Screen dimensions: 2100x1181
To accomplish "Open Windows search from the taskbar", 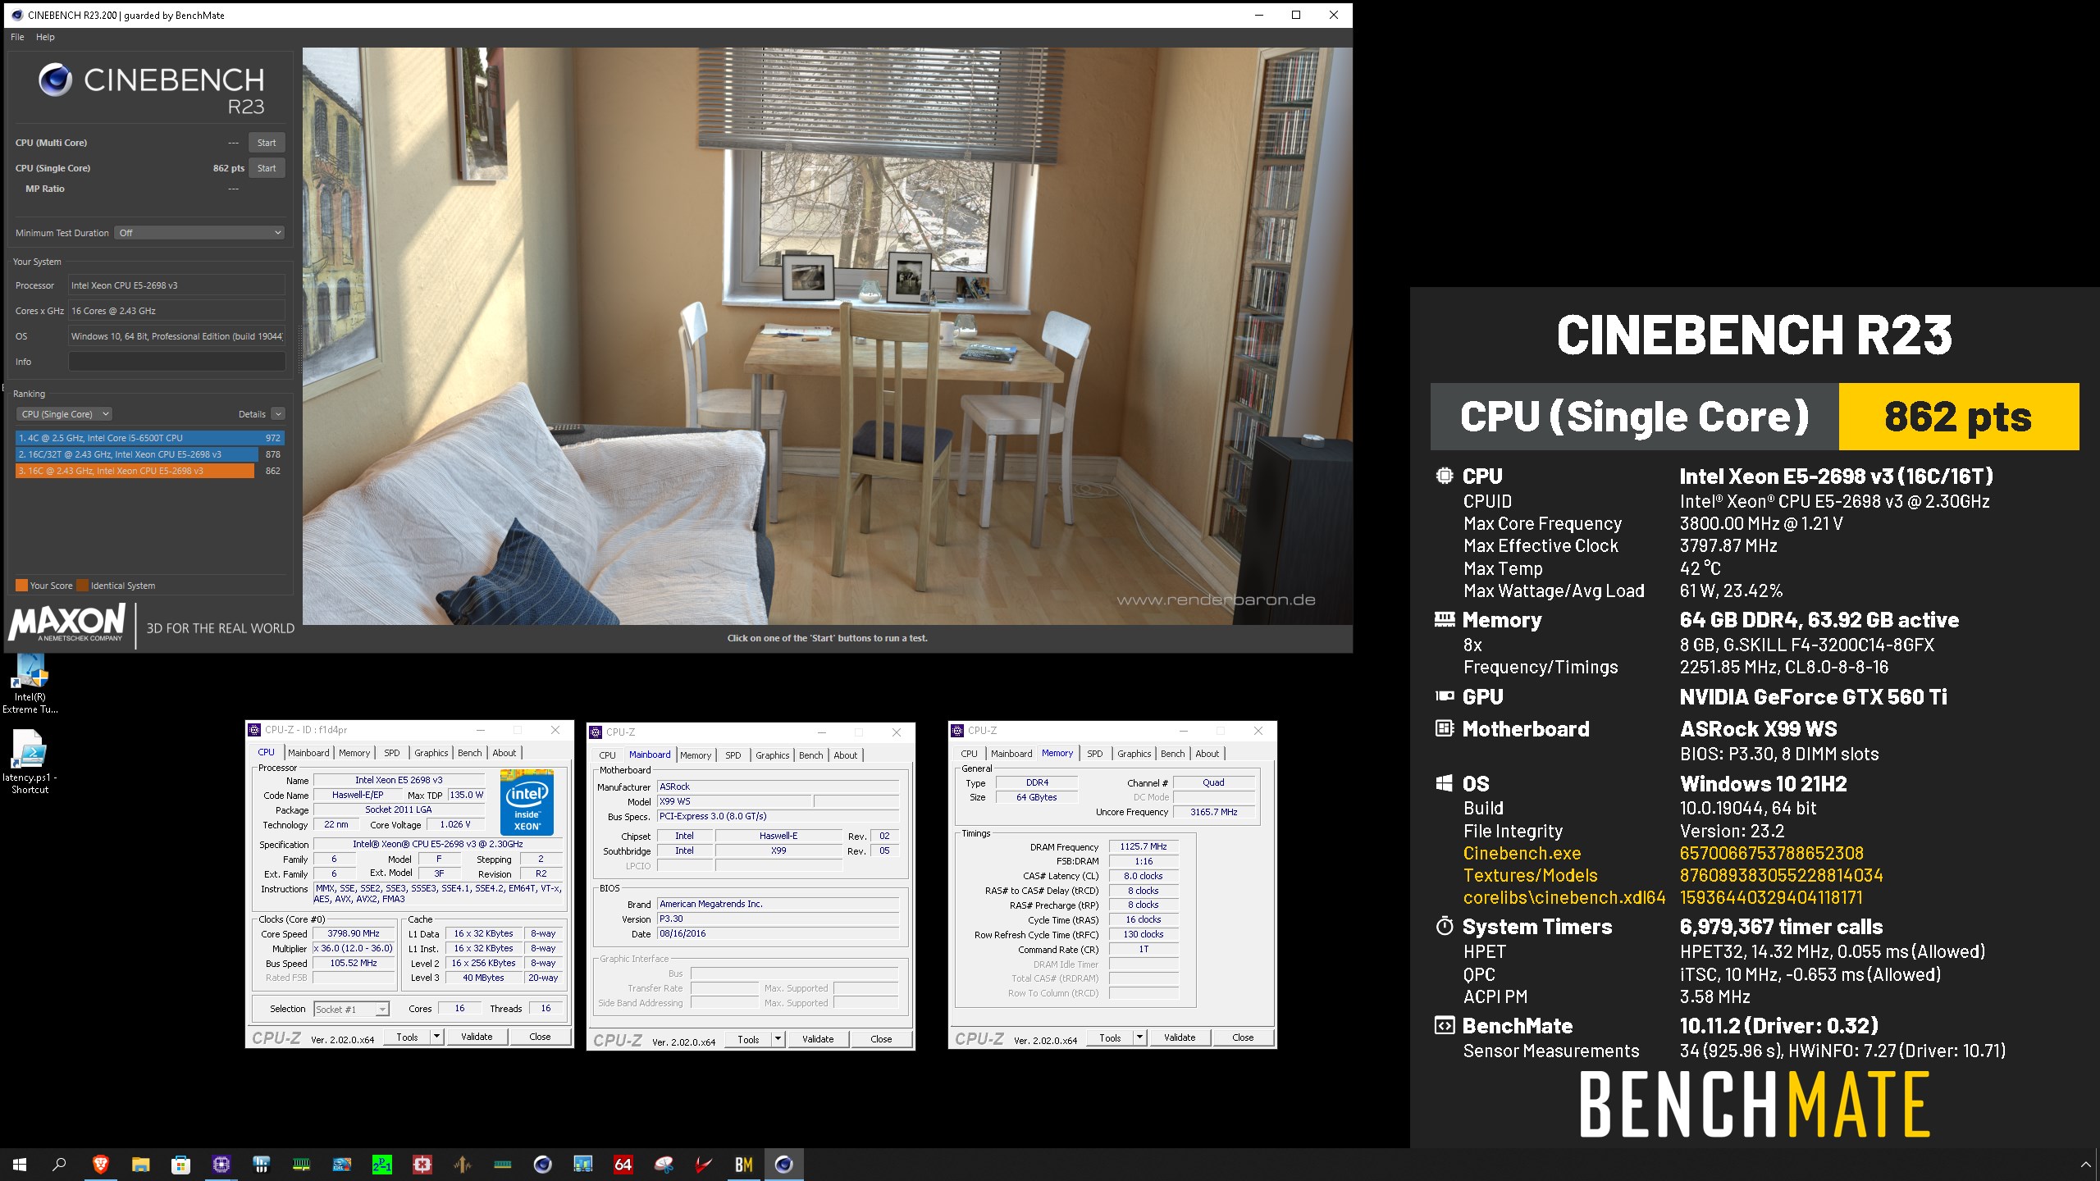I will (x=59, y=1164).
